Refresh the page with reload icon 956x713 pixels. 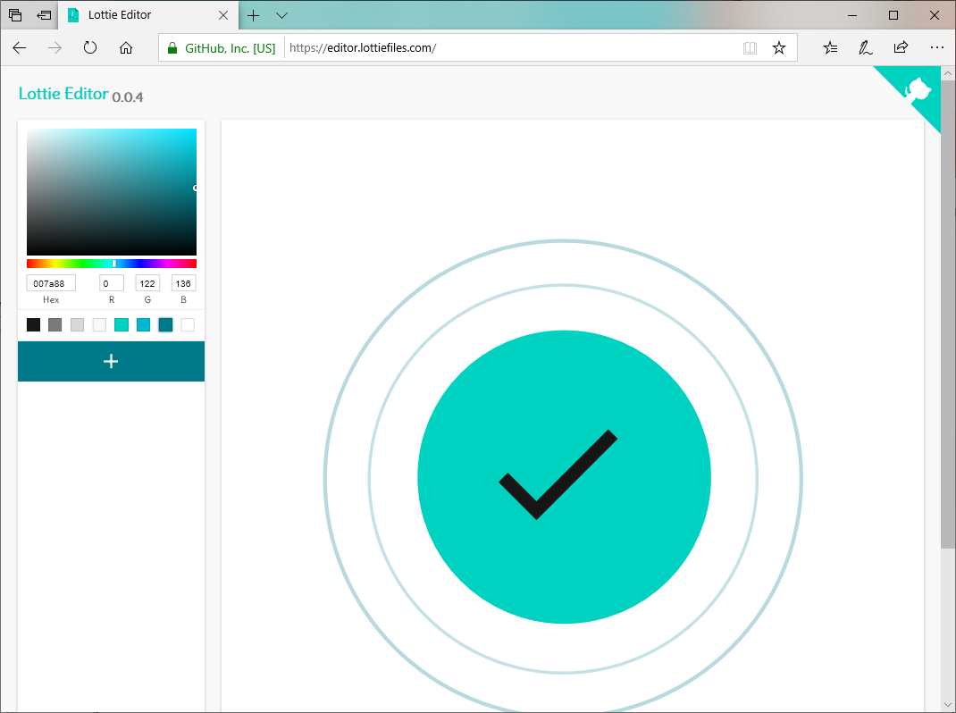[90, 48]
